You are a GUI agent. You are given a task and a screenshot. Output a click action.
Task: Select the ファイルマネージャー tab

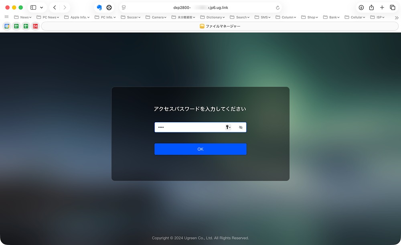[x=220, y=26]
